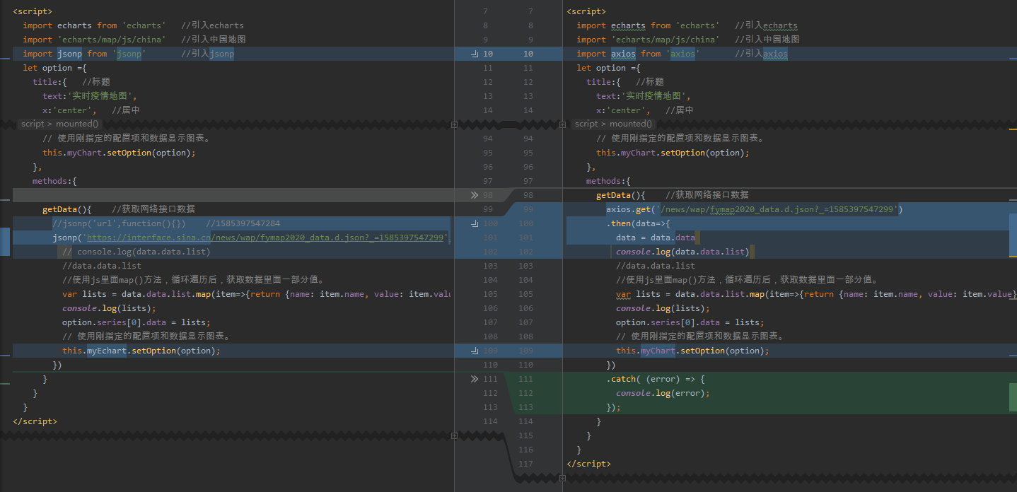Click the 'axios' import name in the right pane
Screen dimensions: 1017x492
pyautogui.click(x=624, y=54)
